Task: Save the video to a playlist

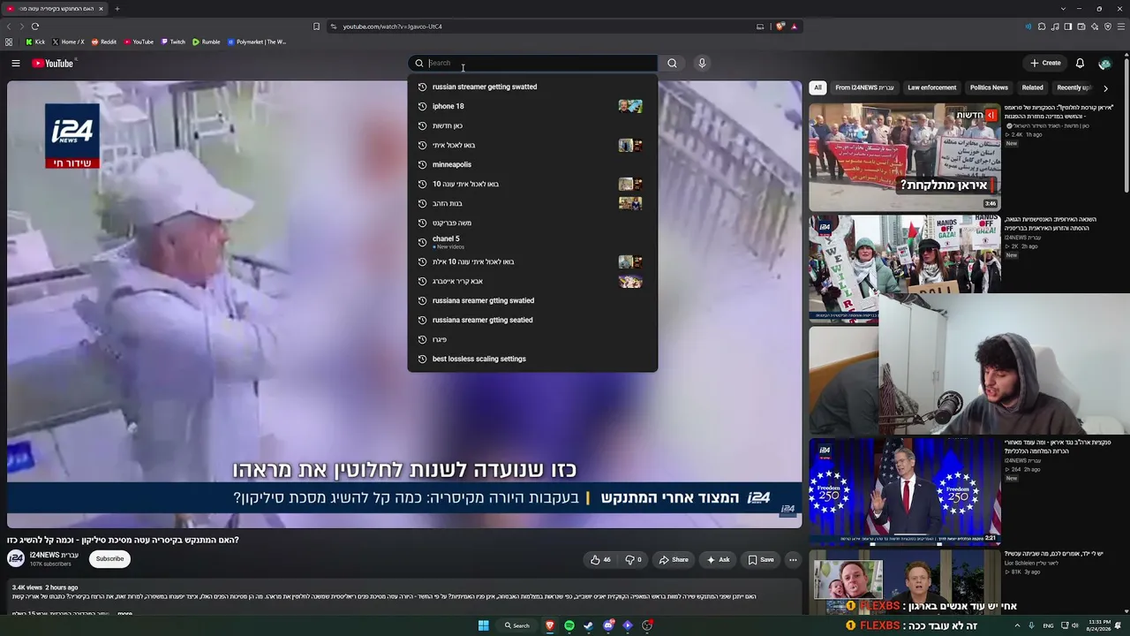Action: tap(761, 559)
